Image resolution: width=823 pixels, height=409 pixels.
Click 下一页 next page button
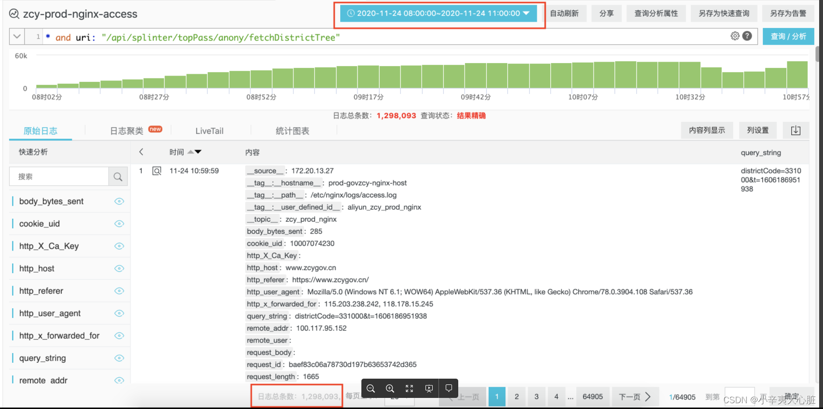click(x=635, y=396)
